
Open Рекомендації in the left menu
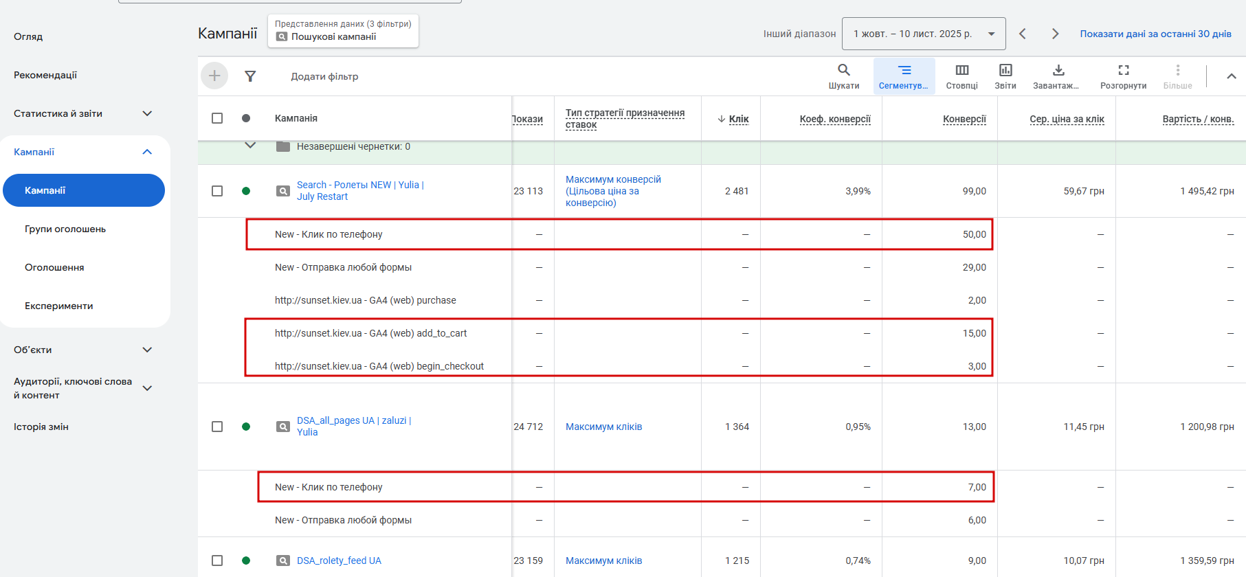pos(45,75)
